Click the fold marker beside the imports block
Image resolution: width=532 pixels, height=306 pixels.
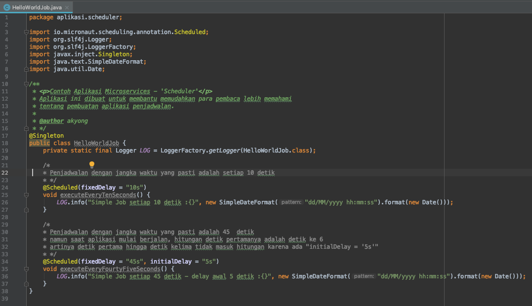pos(26,32)
